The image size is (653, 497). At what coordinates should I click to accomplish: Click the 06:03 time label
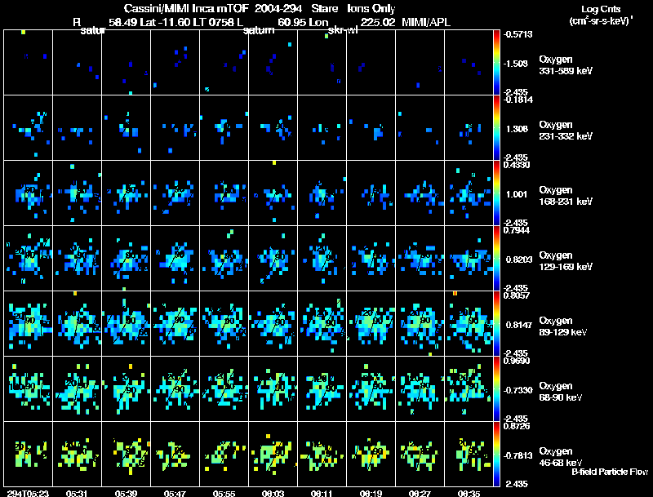point(273,494)
